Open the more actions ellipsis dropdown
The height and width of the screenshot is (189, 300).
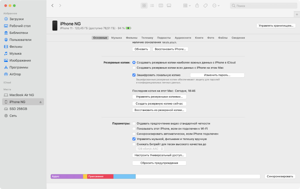(216, 6)
